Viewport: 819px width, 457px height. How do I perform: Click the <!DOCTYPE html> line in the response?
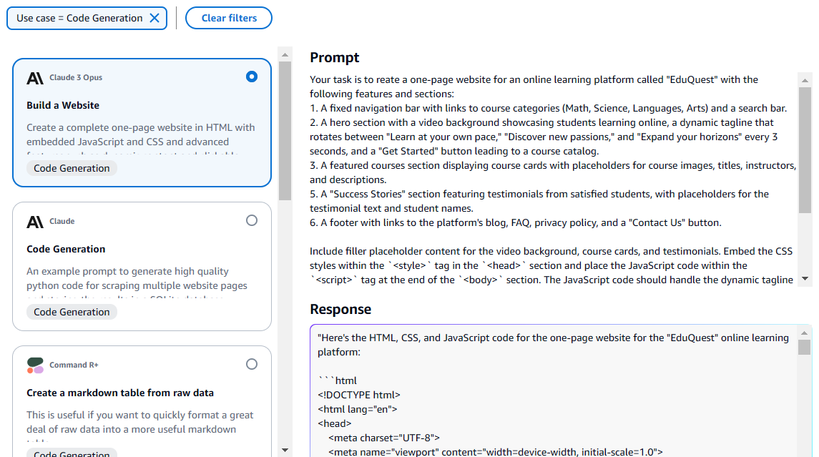[x=359, y=395]
